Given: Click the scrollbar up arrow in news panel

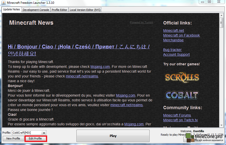Looking at the screenshot, I should point(221,16).
